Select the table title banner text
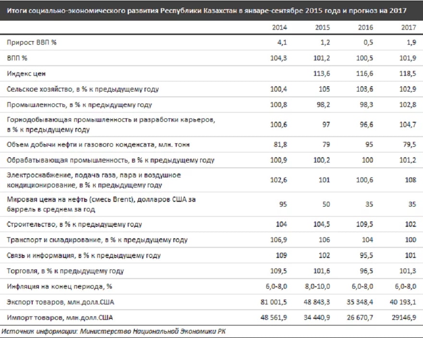The height and width of the screenshot is (338, 423). [206, 11]
